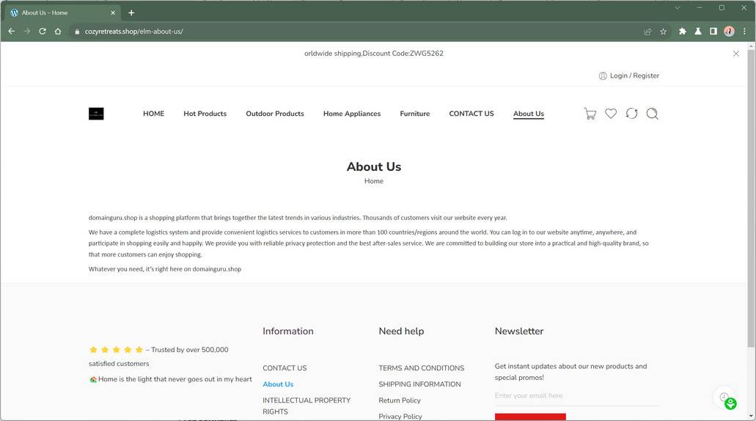The width and height of the screenshot is (756, 421).
Task: Open the search magnifier icon
Action: [x=652, y=114]
